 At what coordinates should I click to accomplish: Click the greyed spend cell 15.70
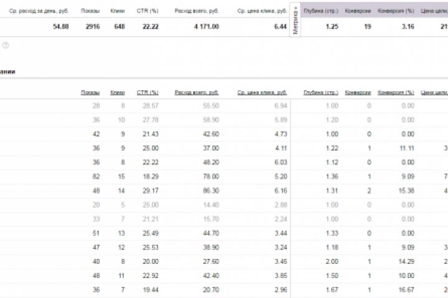coord(211,219)
